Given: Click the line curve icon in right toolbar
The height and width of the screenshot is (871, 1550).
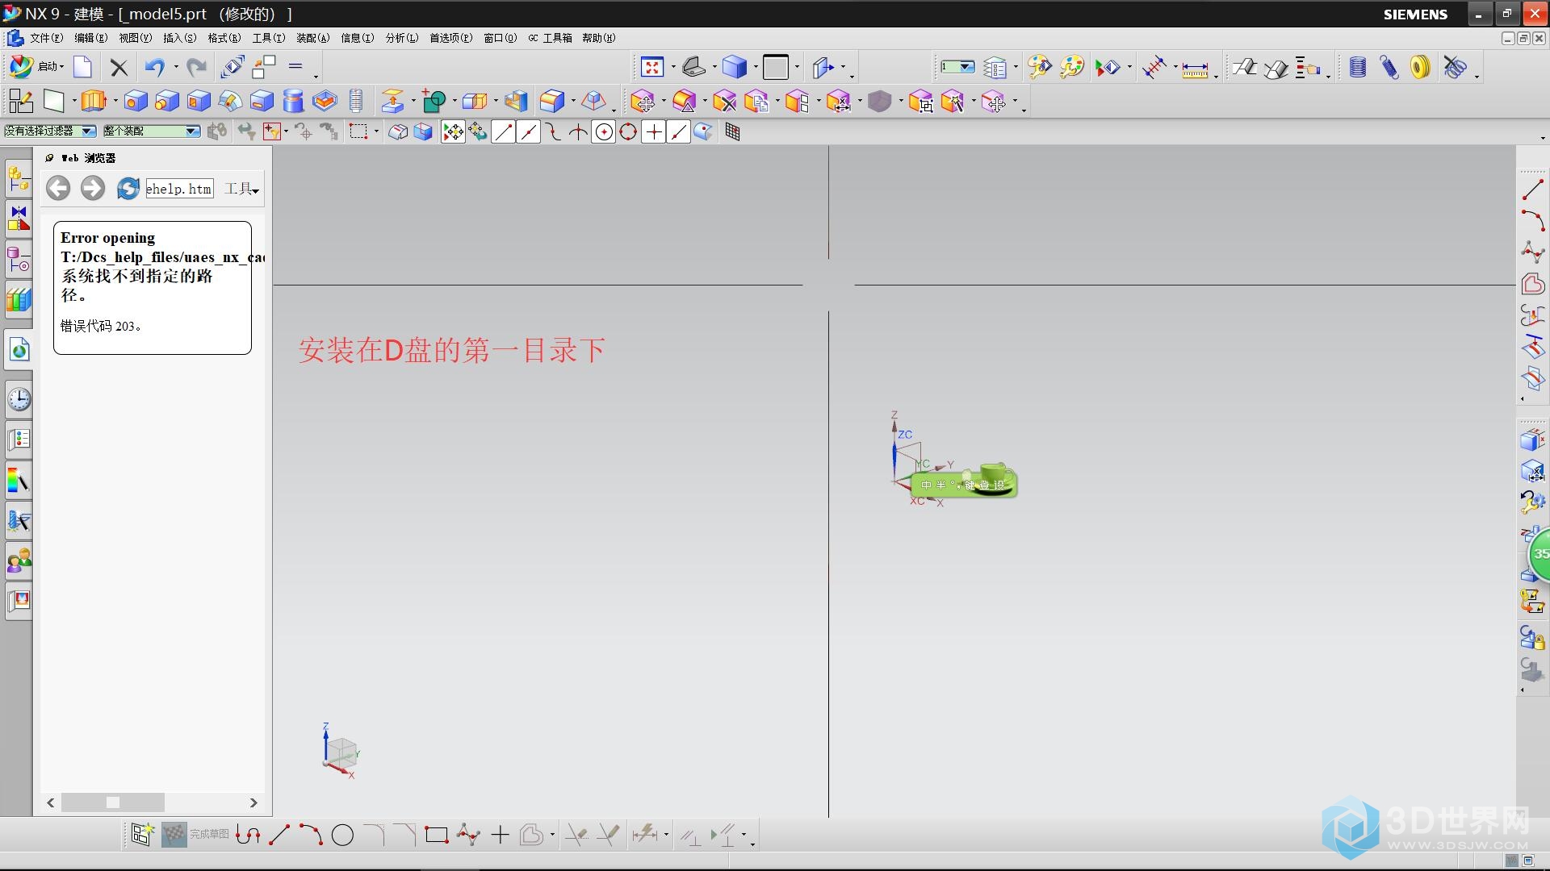Looking at the screenshot, I should pyautogui.click(x=1532, y=190).
